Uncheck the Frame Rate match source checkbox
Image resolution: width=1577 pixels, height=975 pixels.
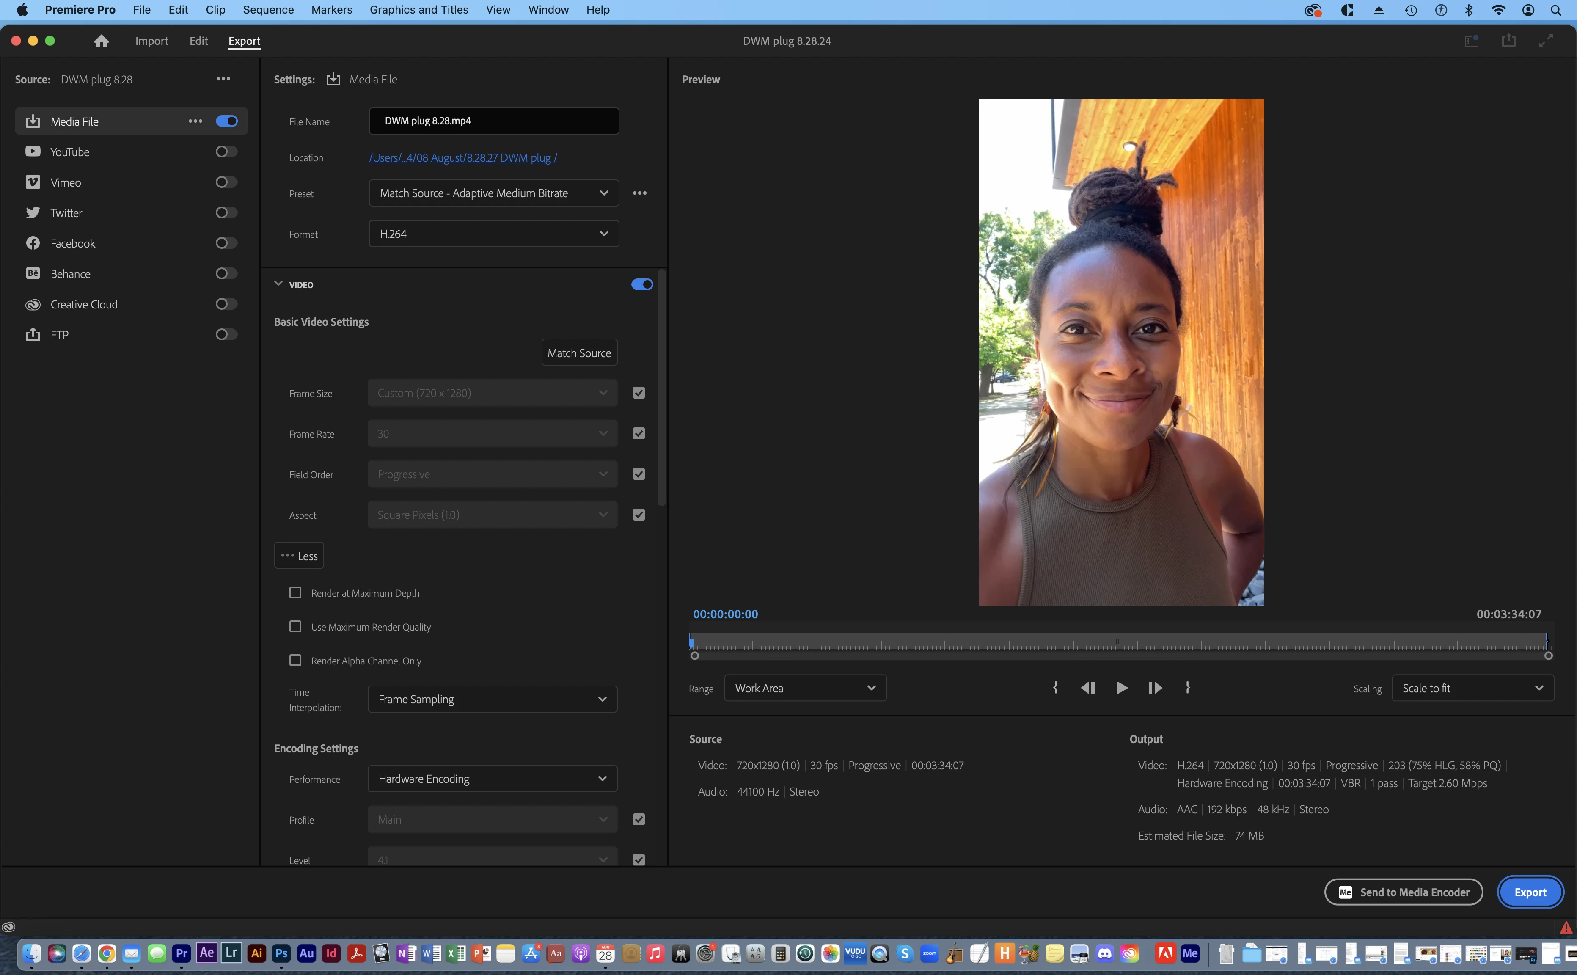point(638,433)
